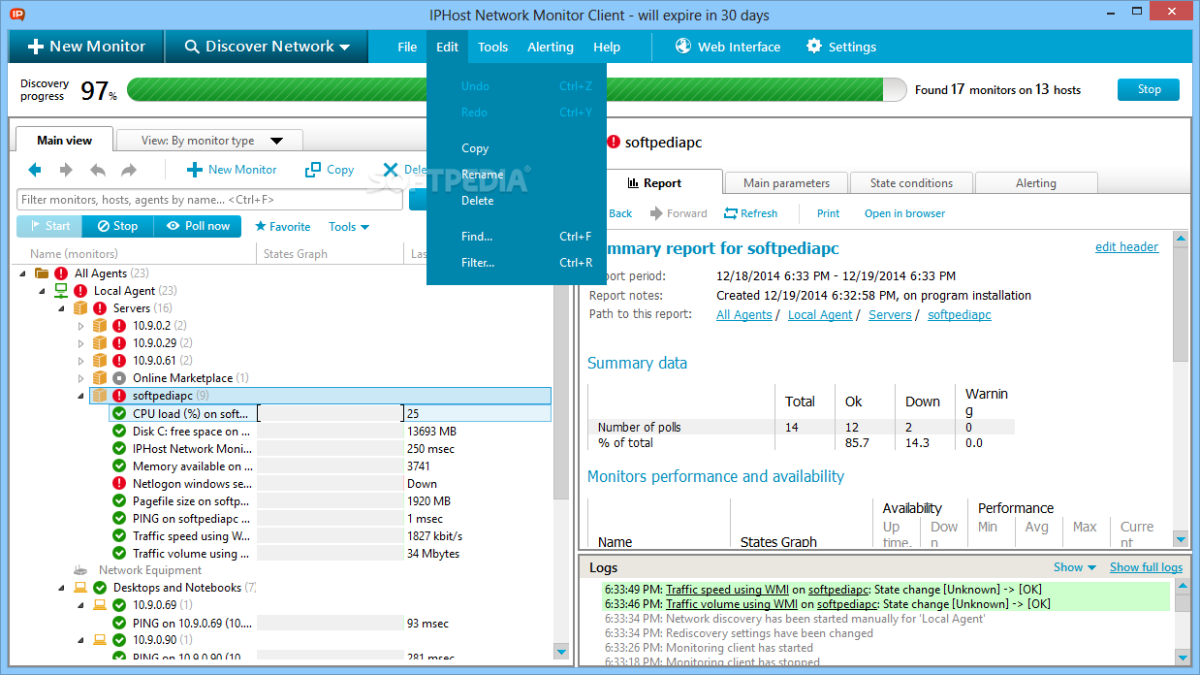This screenshot has width=1200, height=675.
Task: Open the Tools menu in menu bar
Action: (x=492, y=47)
